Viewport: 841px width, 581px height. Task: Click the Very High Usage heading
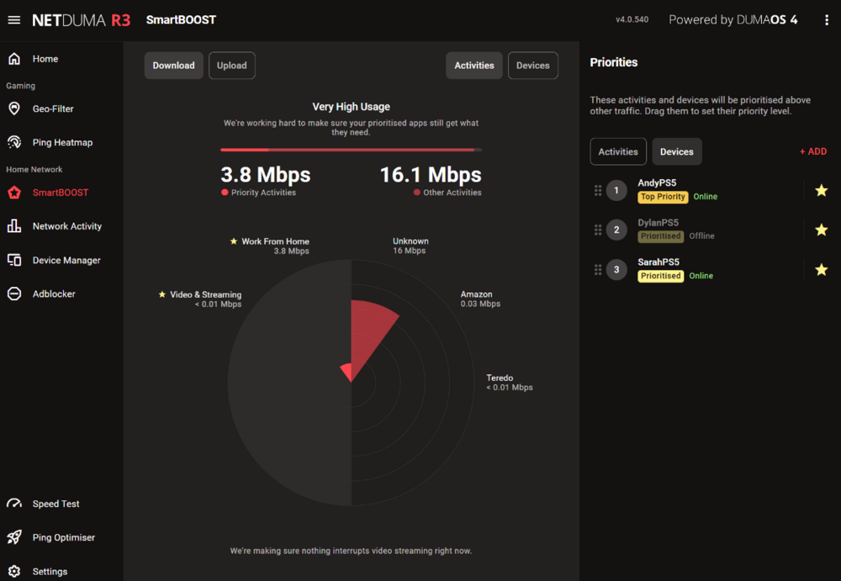351,107
